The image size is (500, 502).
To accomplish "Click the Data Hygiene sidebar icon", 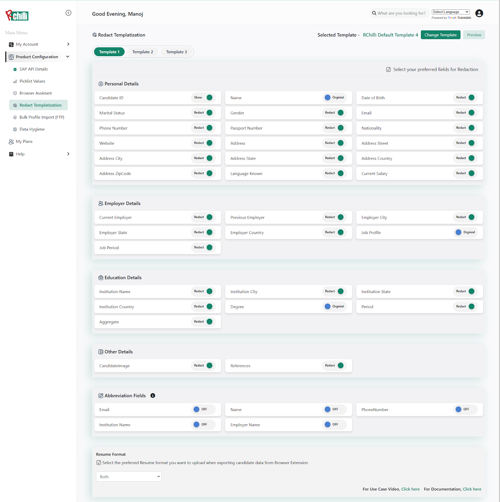I will tap(15, 129).
